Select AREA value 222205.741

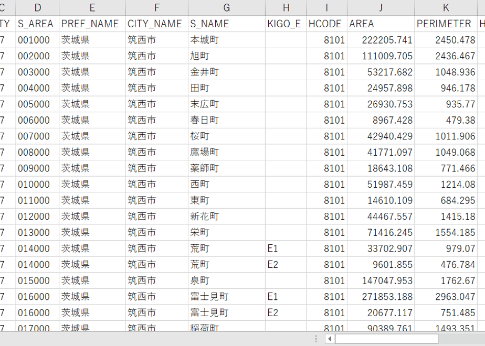point(381,40)
